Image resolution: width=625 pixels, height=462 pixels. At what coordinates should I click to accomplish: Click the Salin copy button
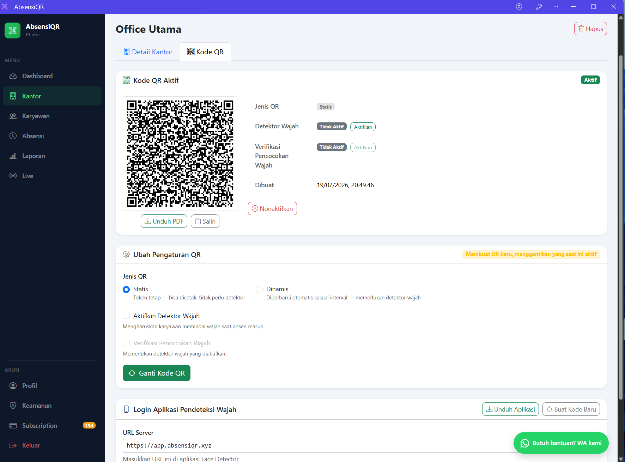(205, 221)
